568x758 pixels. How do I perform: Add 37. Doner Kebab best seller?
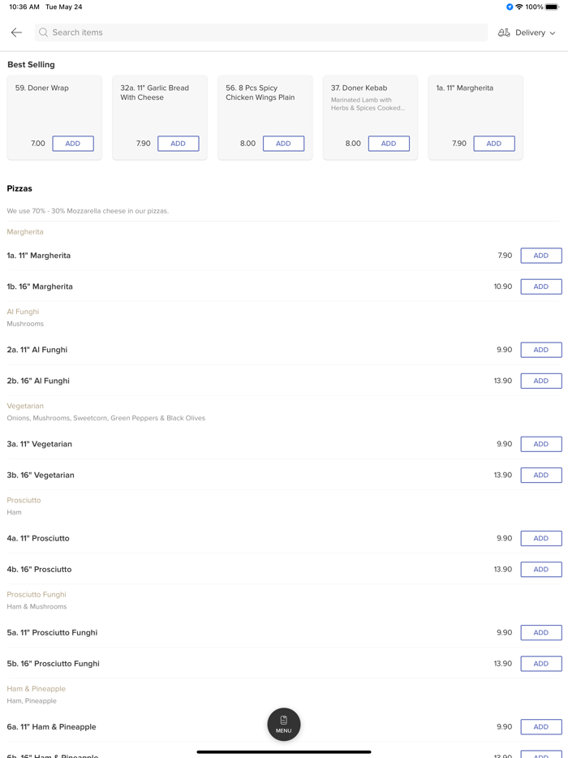pyautogui.click(x=389, y=144)
